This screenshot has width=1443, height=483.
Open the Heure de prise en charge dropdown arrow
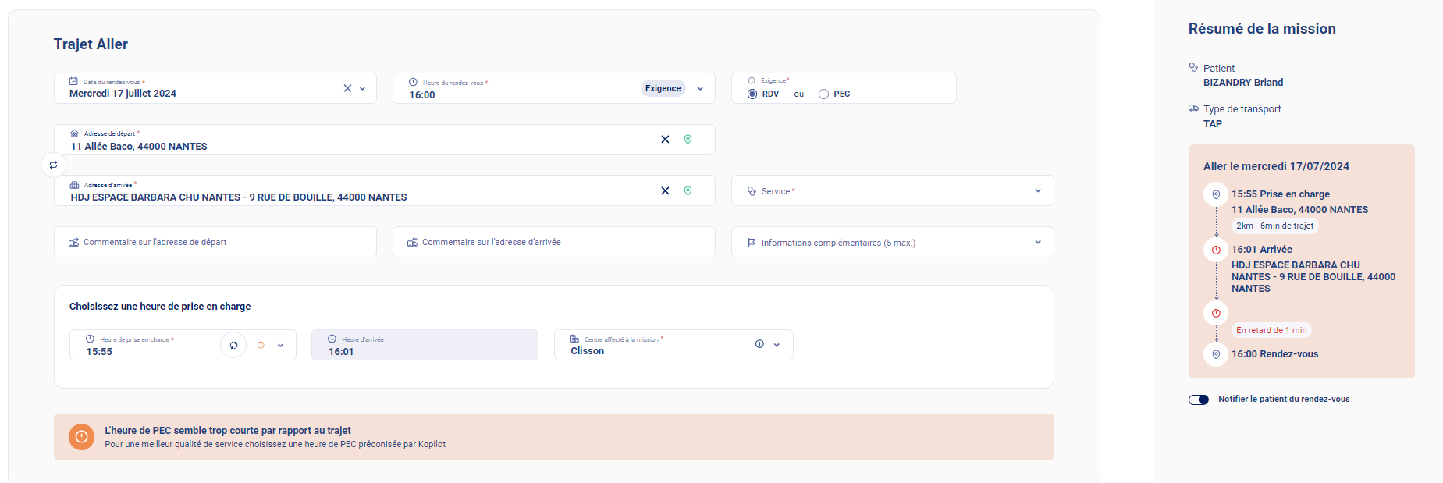tap(280, 345)
